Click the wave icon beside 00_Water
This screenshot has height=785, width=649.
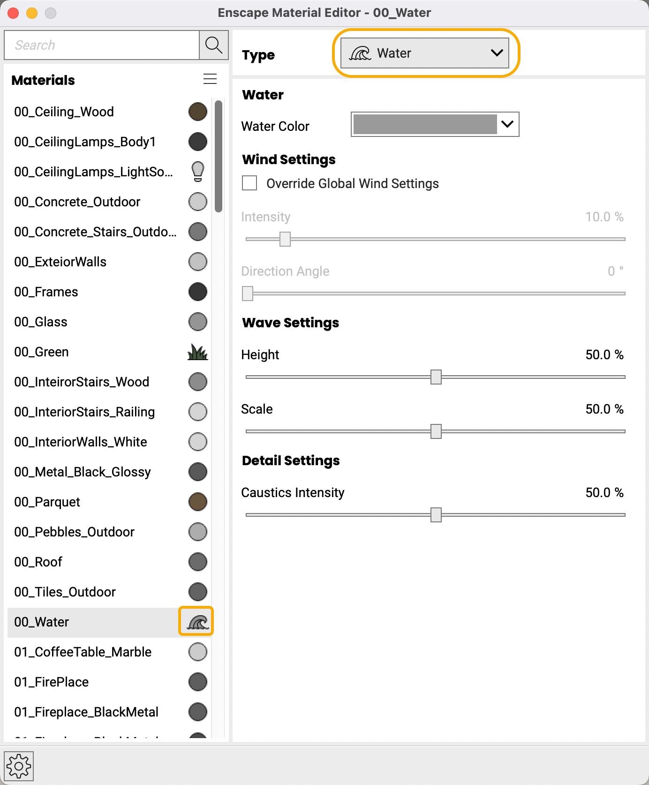(197, 622)
